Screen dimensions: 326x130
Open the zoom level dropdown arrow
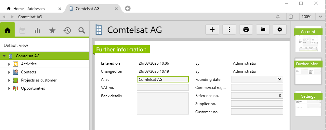(x=321, y=16)
